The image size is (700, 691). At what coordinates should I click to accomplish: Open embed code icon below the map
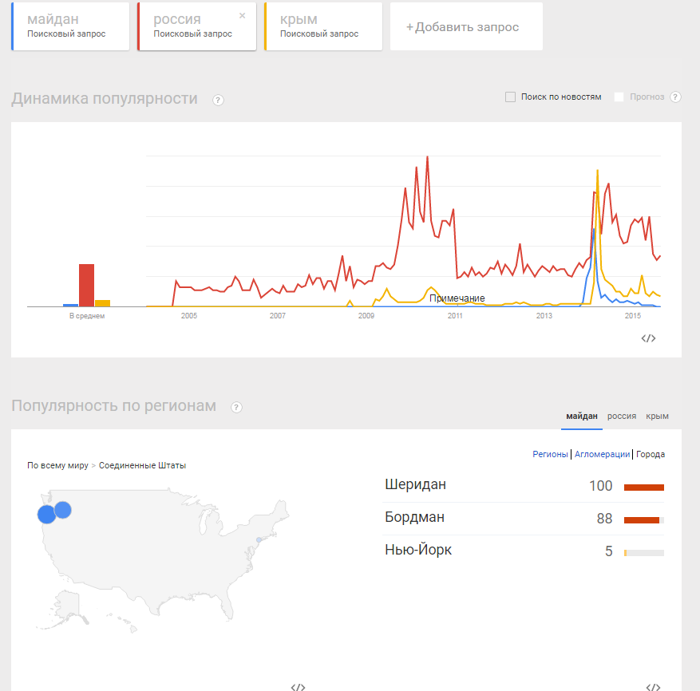[x=298, y=686]
